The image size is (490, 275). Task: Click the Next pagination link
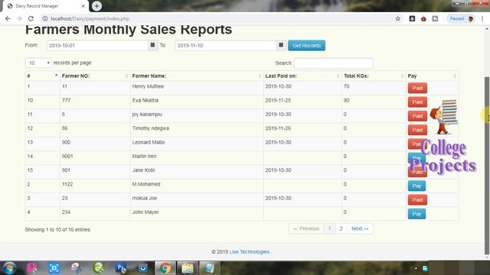coord(360,228)
